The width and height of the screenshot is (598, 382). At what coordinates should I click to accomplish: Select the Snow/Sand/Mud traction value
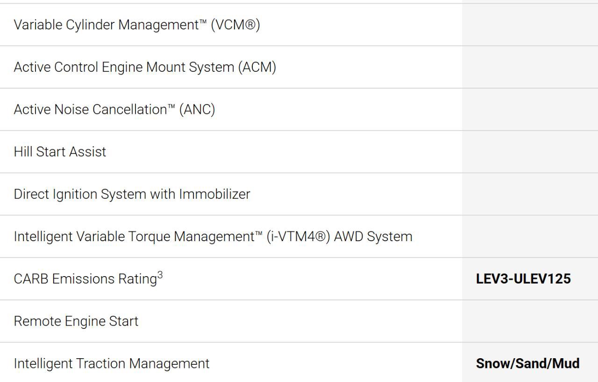[528, 363]
